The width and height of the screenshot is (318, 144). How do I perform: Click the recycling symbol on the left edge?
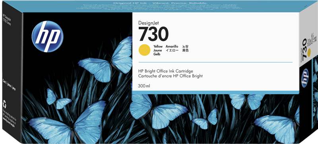(4, 104)
